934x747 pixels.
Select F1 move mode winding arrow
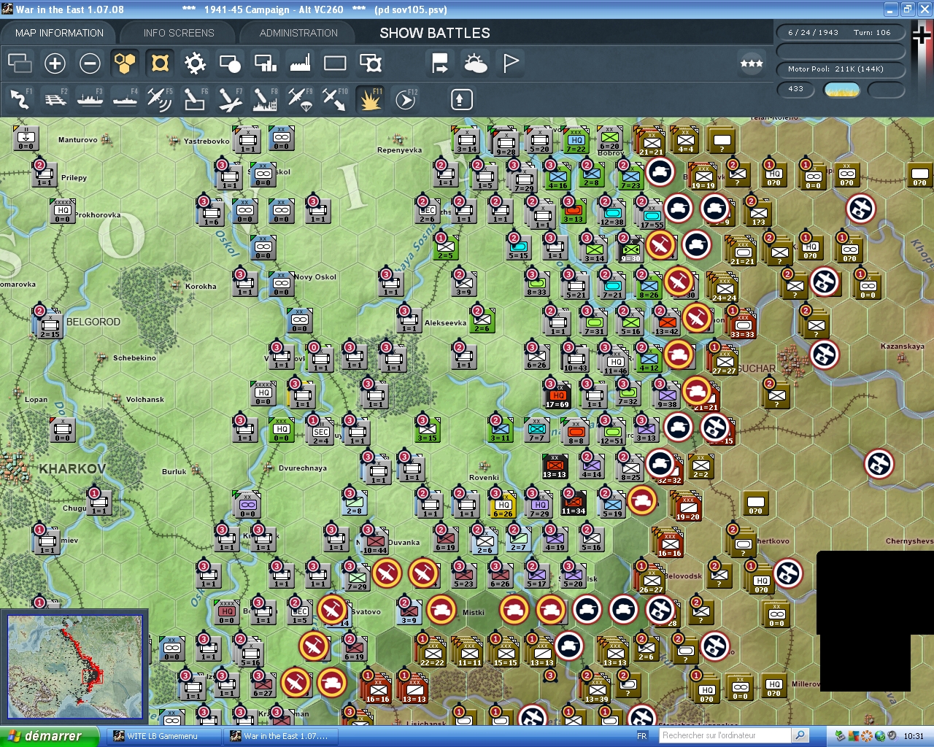click(x=20, y=98)
